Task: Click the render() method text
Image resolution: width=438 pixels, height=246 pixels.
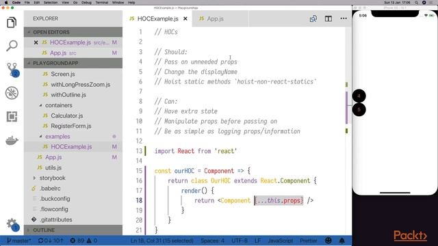Action: [194, 191]
